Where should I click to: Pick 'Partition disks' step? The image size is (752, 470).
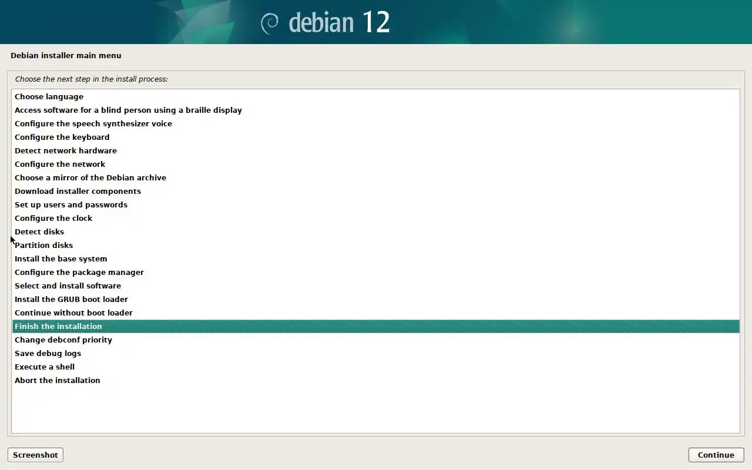[376, 245]
